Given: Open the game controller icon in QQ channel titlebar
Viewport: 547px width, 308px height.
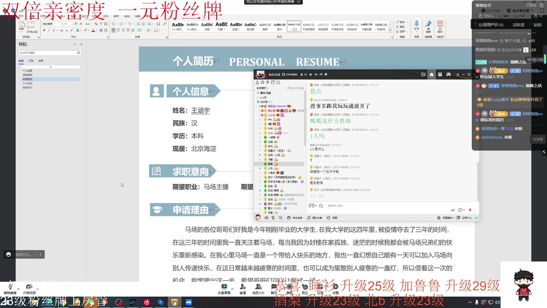Looking at the screenshot, I should [x=449, y=74].
